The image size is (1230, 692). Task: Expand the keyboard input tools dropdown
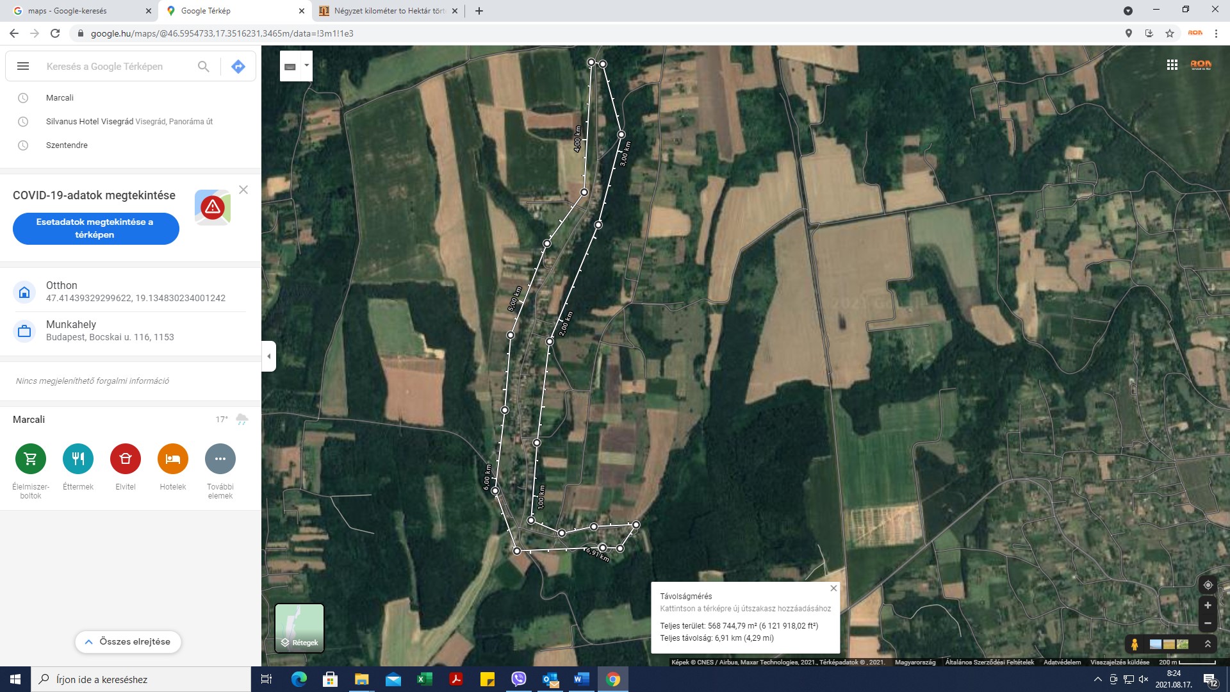tap(307, 65)
